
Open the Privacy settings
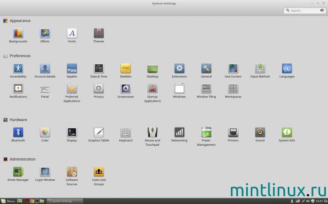point(99,91)
